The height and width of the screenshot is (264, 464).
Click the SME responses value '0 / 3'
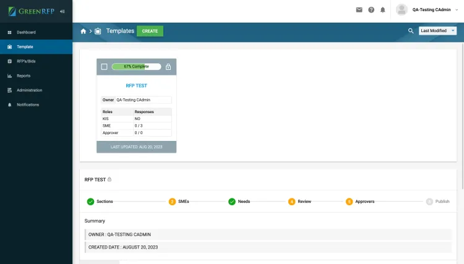pos(139,126)
